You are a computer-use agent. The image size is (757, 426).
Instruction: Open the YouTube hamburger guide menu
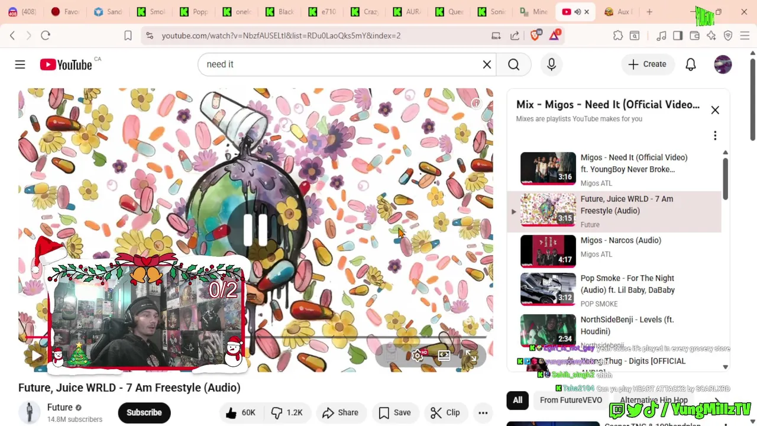(20, 64)
